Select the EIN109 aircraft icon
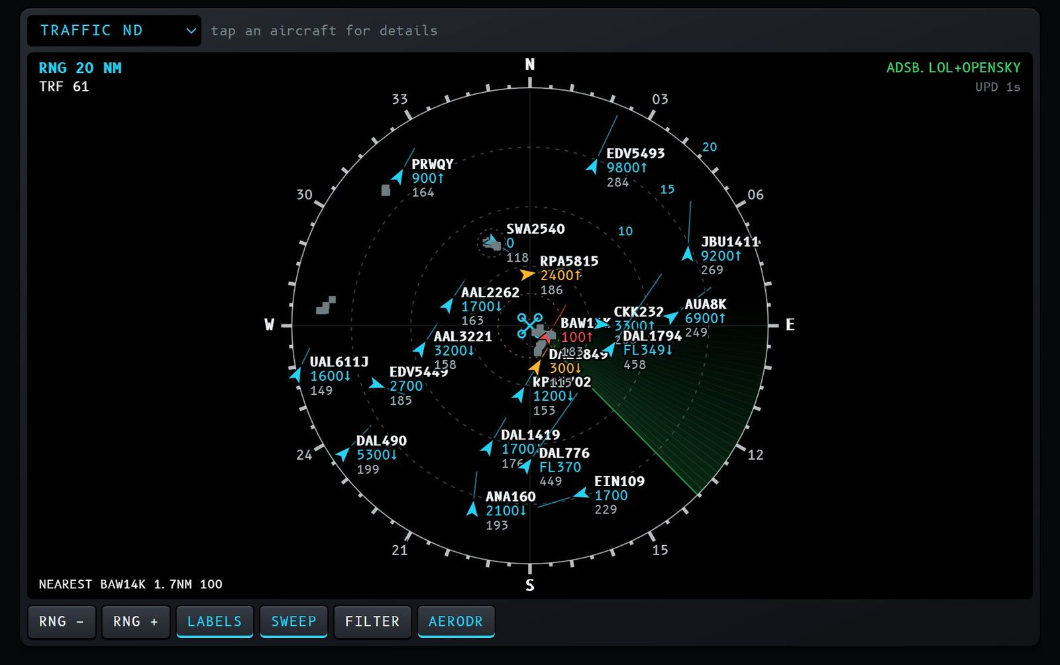 (581, 493)
